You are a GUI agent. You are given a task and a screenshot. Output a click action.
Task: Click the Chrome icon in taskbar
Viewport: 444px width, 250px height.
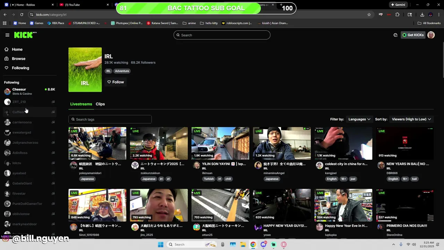pos(253,244)
